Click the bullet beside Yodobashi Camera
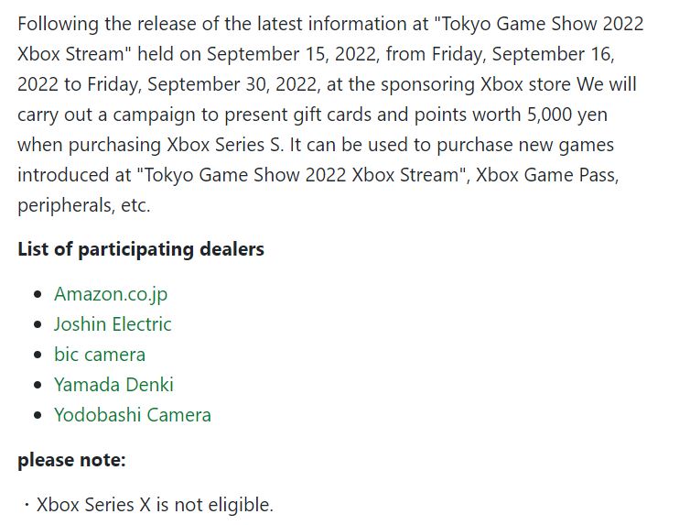690x525 pixels. pyautogui.click(x=38, y=415)
